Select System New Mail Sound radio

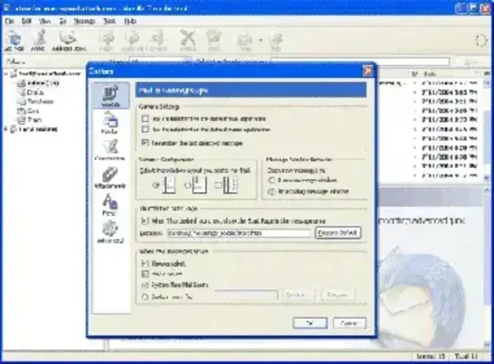[x=145, y=285]
